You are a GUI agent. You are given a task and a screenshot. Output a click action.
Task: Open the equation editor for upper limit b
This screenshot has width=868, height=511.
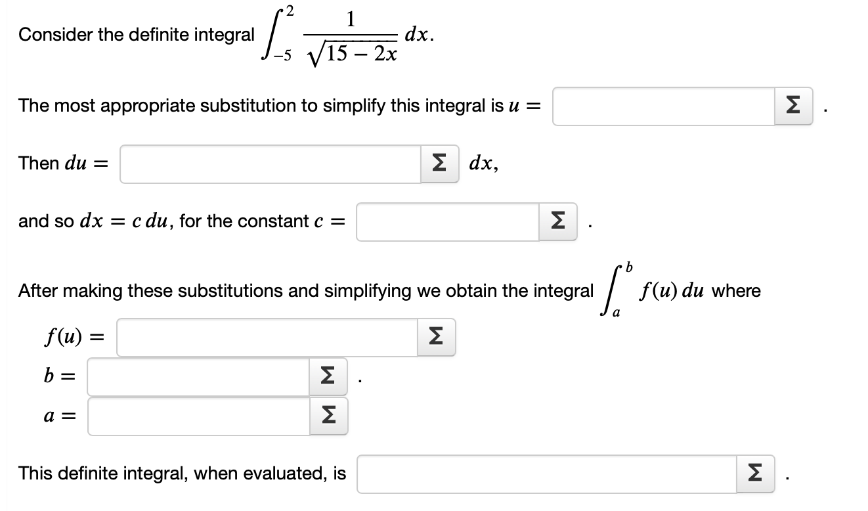328,376
